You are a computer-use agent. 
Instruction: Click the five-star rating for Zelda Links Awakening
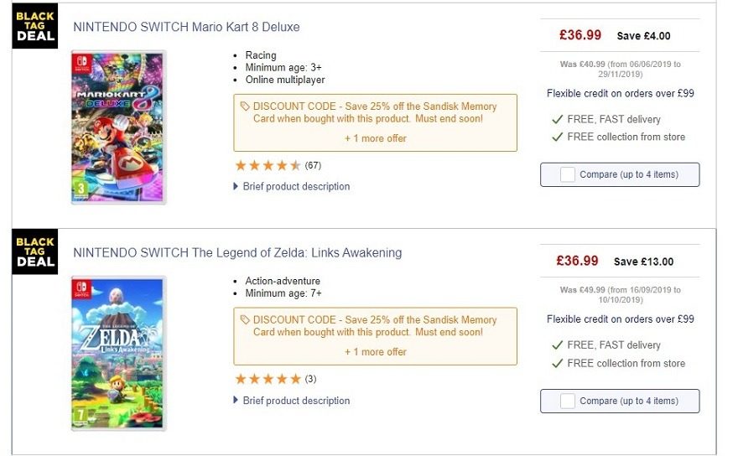coord(268,379)
